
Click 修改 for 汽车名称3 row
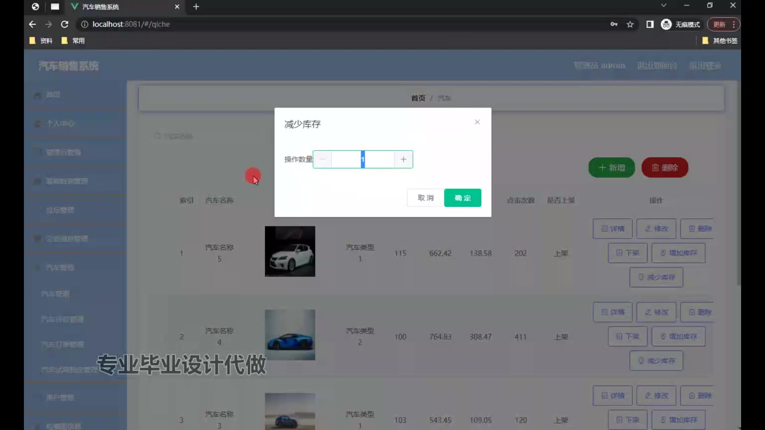[x=656, y=396]
